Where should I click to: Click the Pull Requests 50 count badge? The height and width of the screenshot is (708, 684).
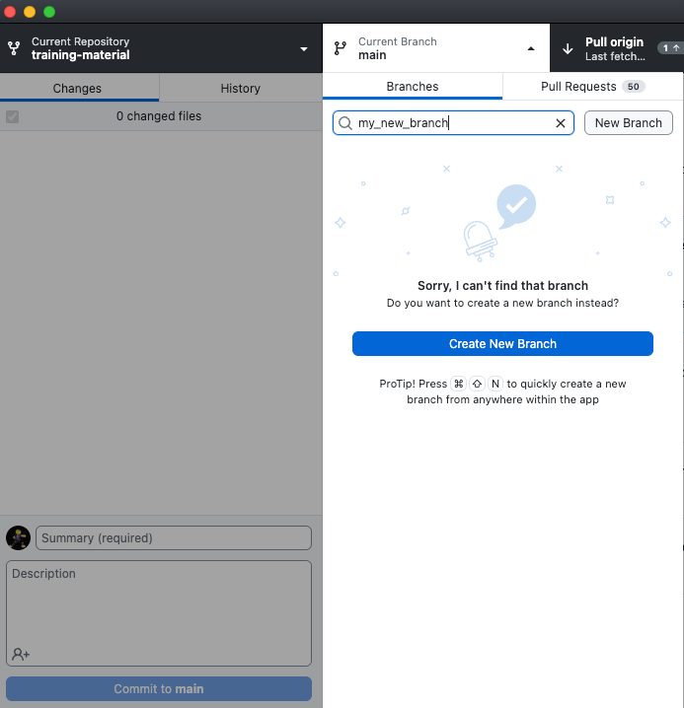coord(634,86)
